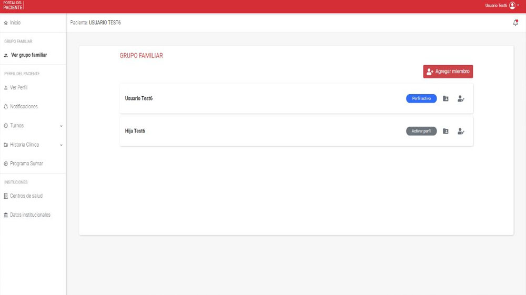The height and width of the screenshot is (295, 526).
Task: Select Programa Sumar in sidebar
Action: 26,164
